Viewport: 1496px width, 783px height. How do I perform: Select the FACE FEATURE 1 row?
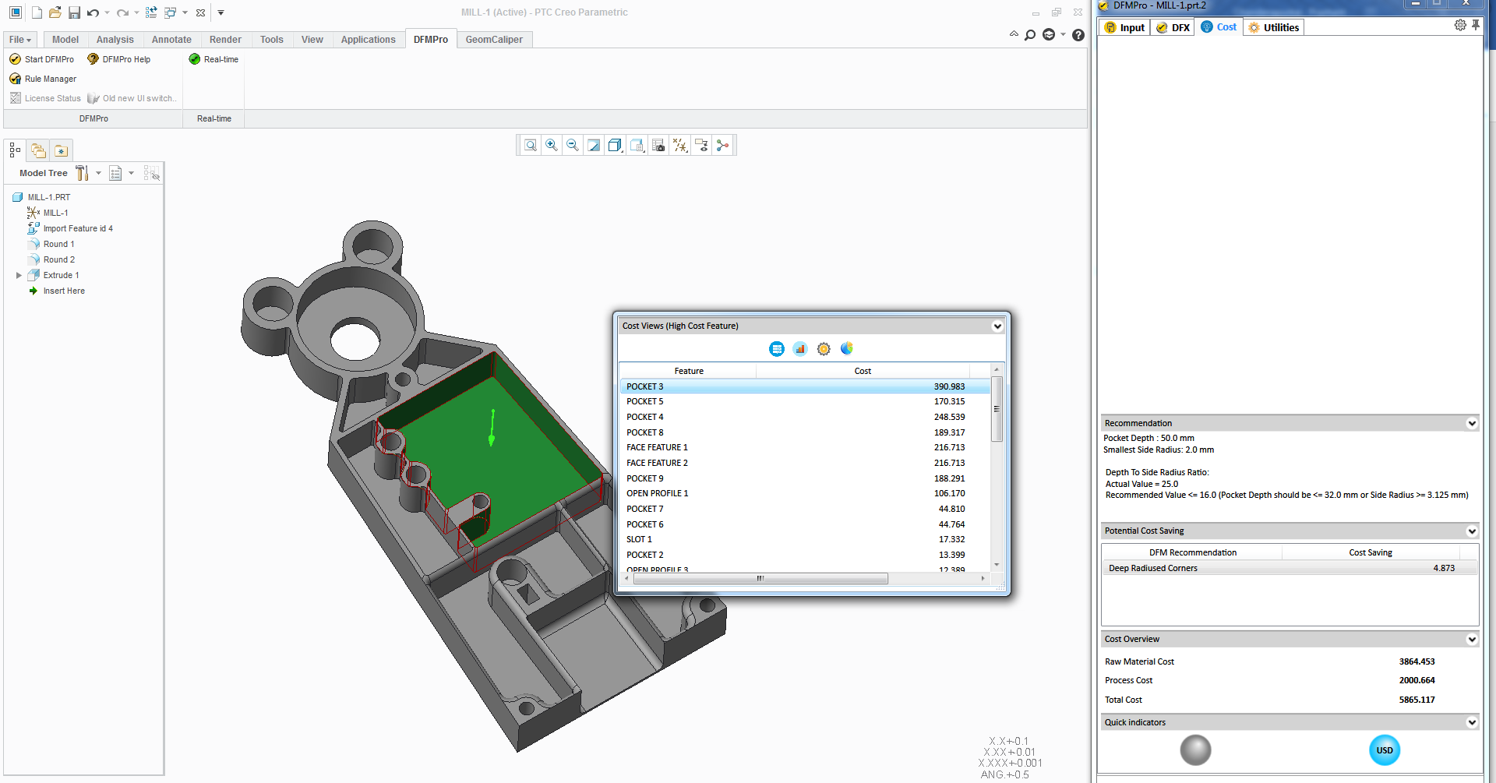pos(805,448)
